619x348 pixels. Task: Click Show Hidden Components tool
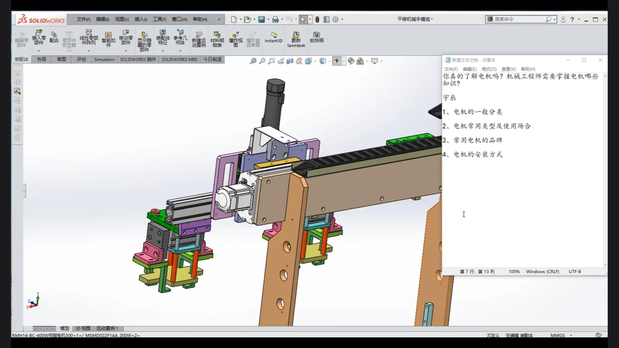(x=144, y=42)
